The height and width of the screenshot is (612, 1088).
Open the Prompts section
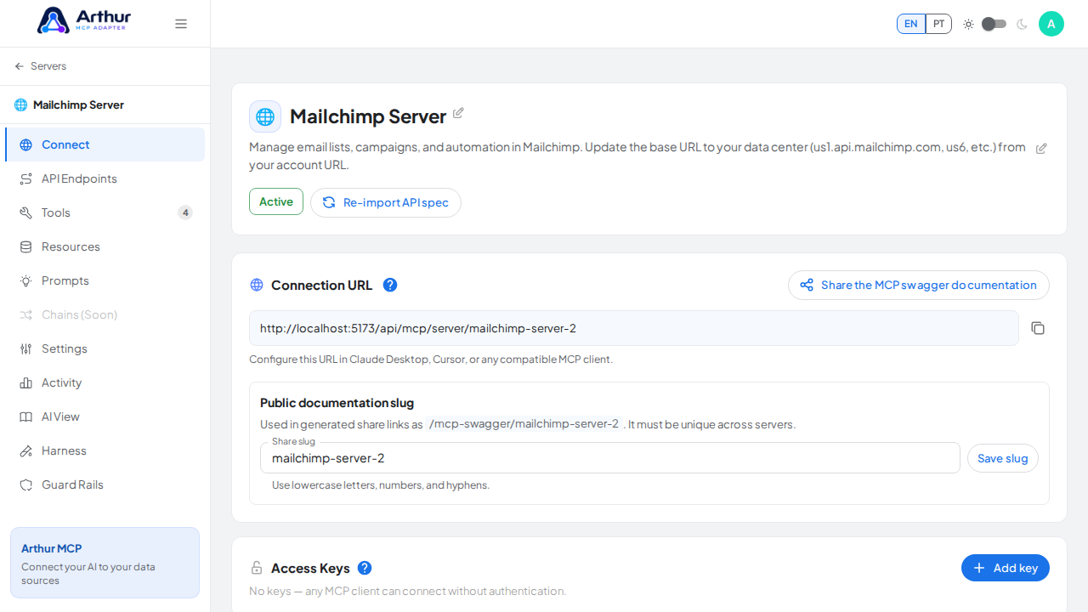tap(105, 280)
